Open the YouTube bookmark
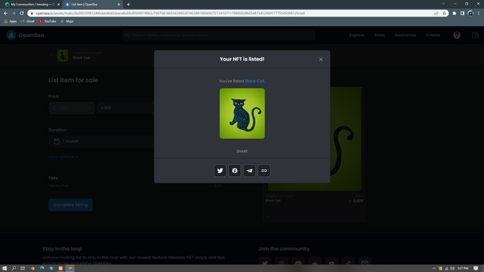This screenshot has height=272, width=484. coord(47,21)
